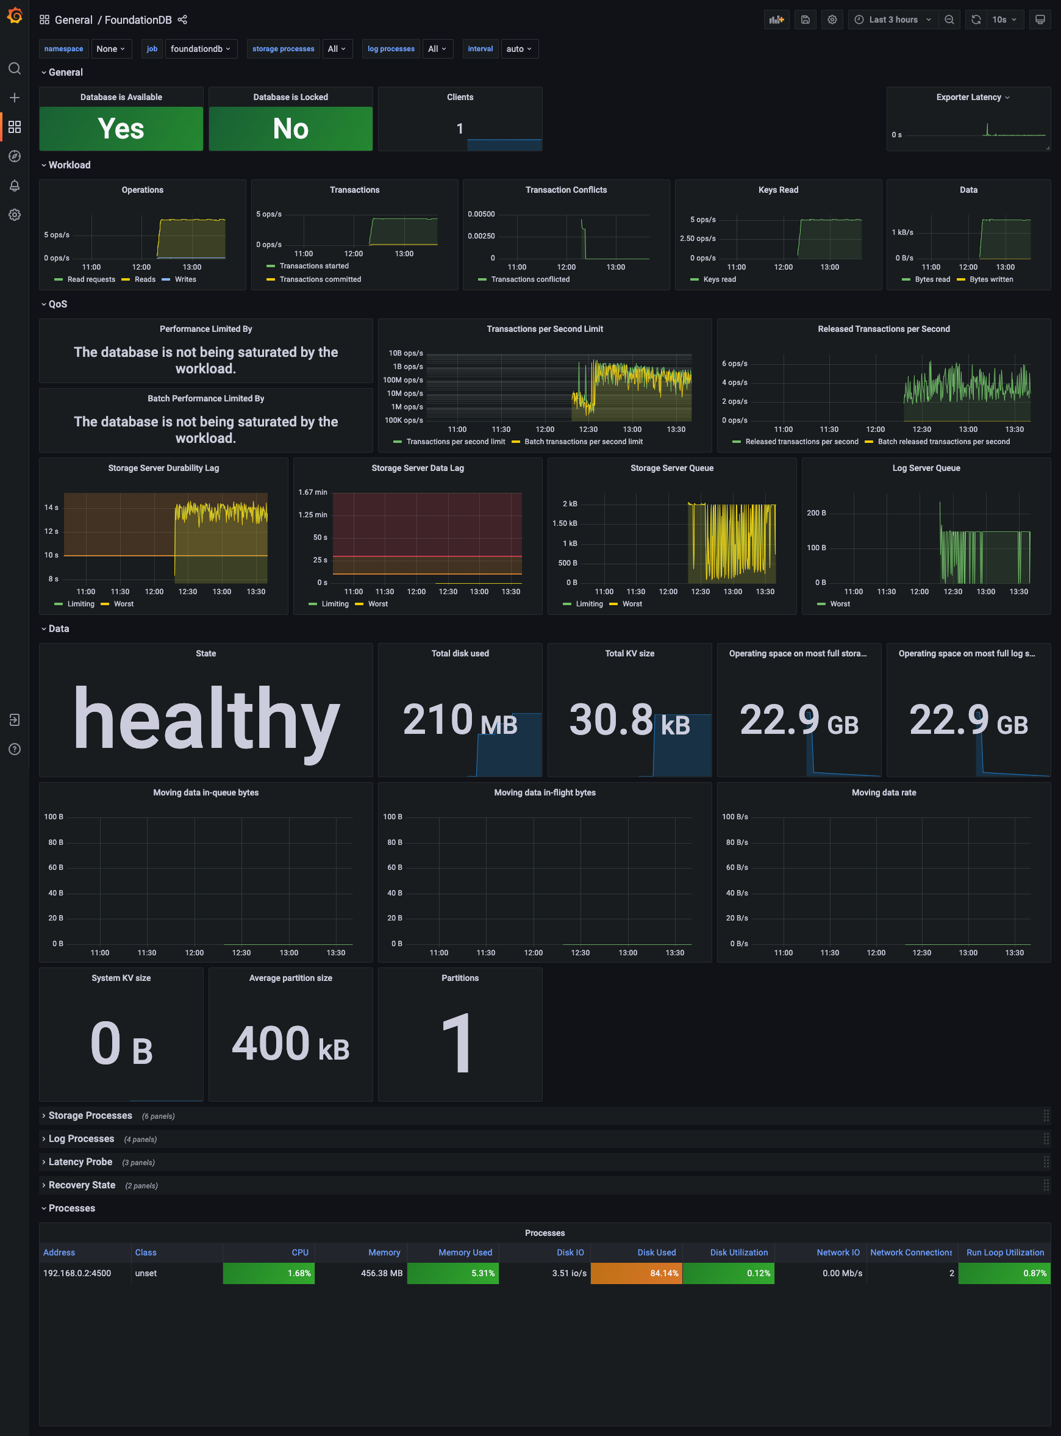This screenshot has height=1436, width=1061.
Task: Open the Alerting bell icon
Action: pyautogui.click(x=14, y=185)
